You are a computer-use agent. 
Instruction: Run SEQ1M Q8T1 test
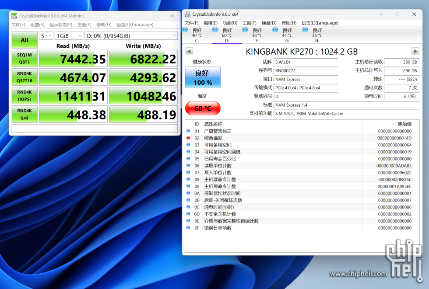[x=25, y=59]
